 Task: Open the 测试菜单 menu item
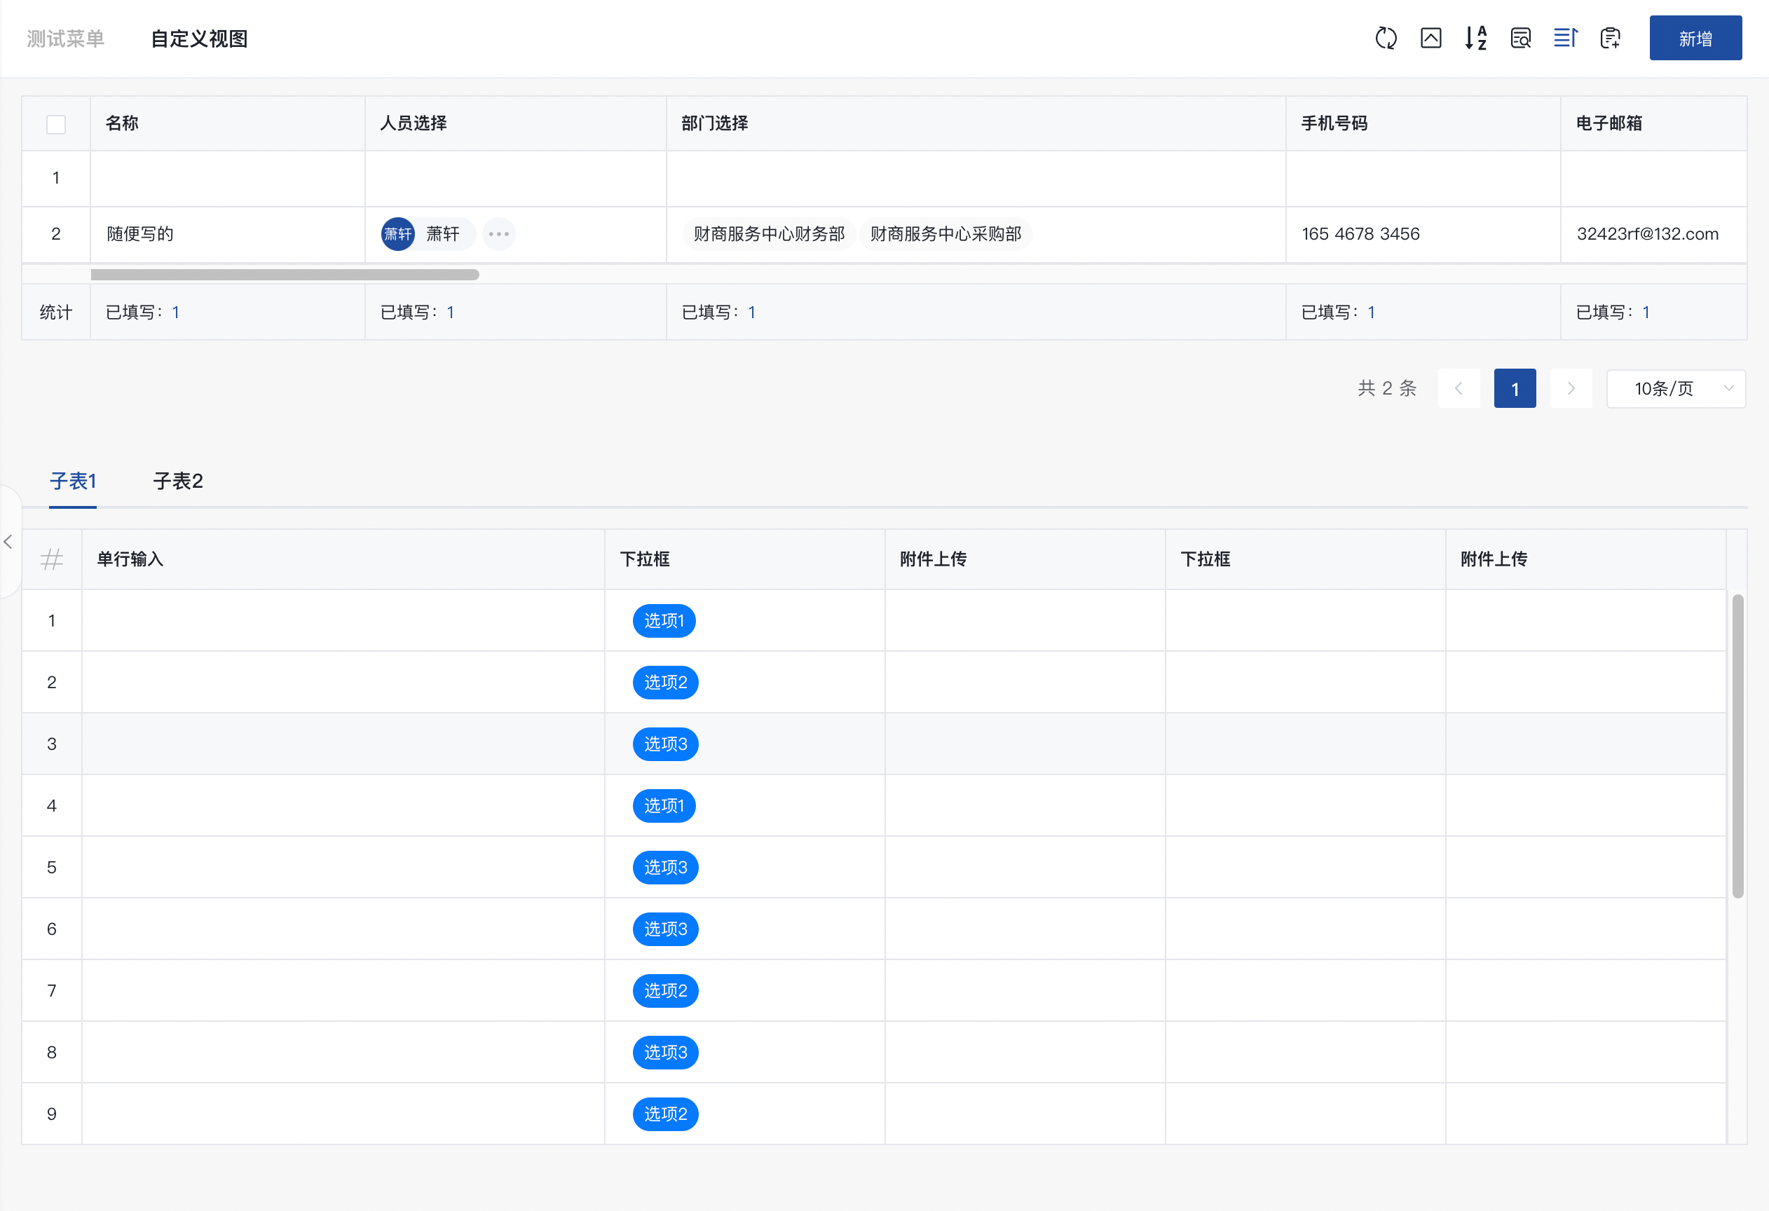pos(65,39)
